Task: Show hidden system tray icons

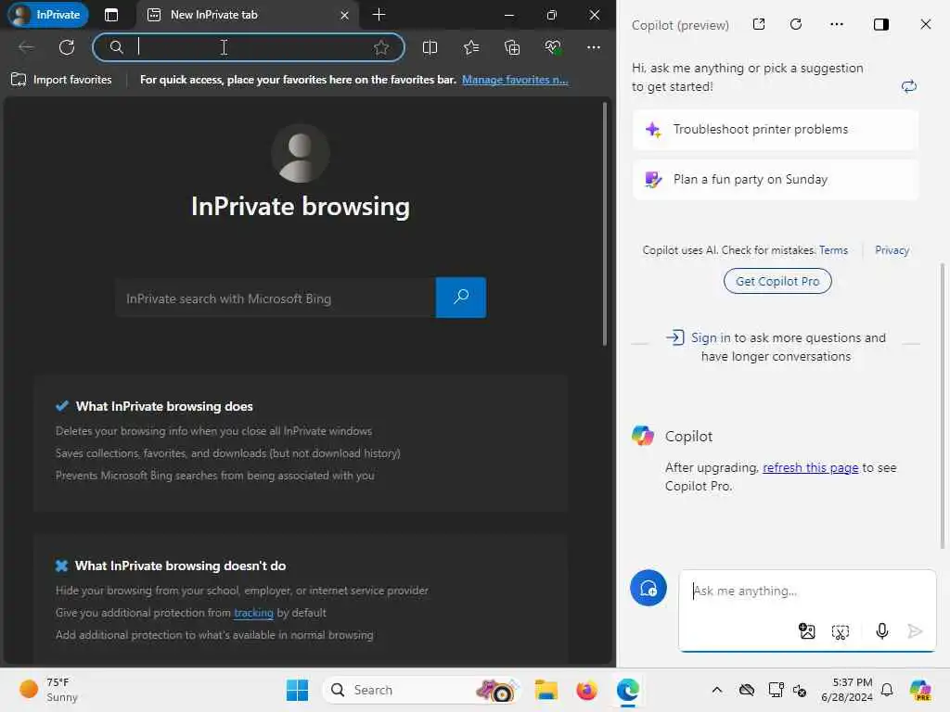Action: [717, 690]
